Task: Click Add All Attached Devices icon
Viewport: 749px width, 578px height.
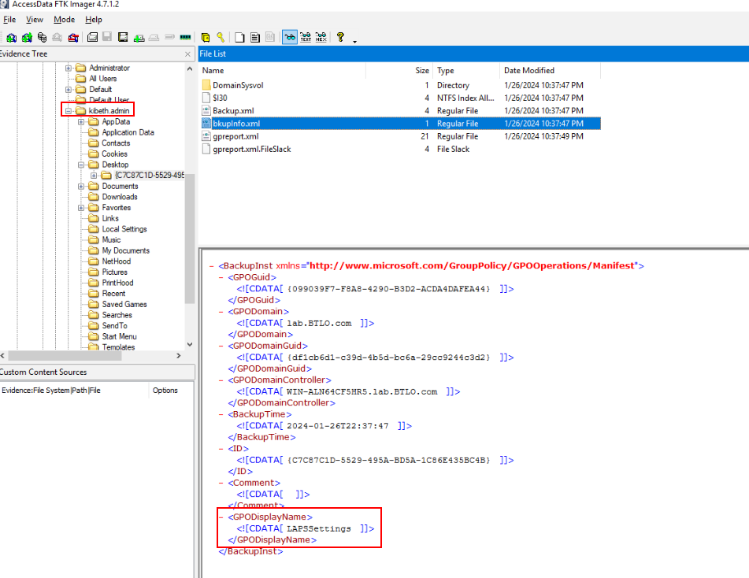Action: 28,37
